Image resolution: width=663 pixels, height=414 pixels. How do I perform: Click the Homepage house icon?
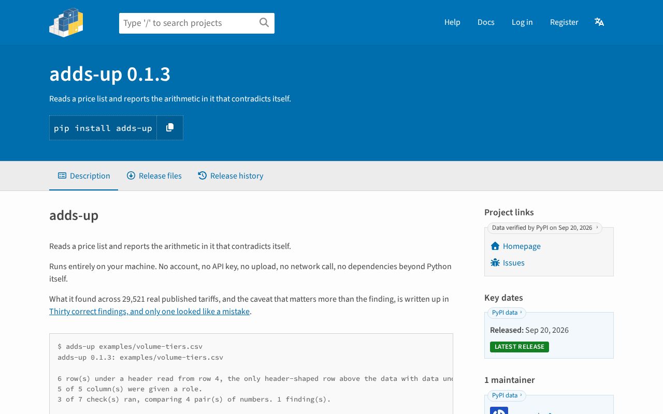(495, 246)
